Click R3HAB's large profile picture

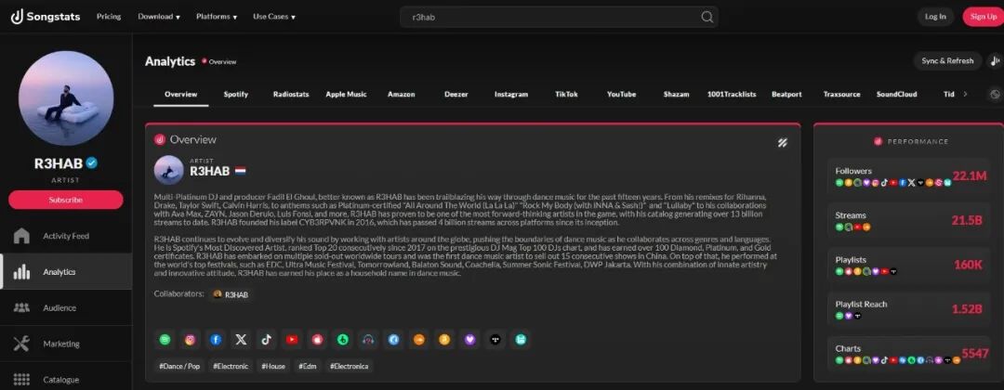(66, 98)
